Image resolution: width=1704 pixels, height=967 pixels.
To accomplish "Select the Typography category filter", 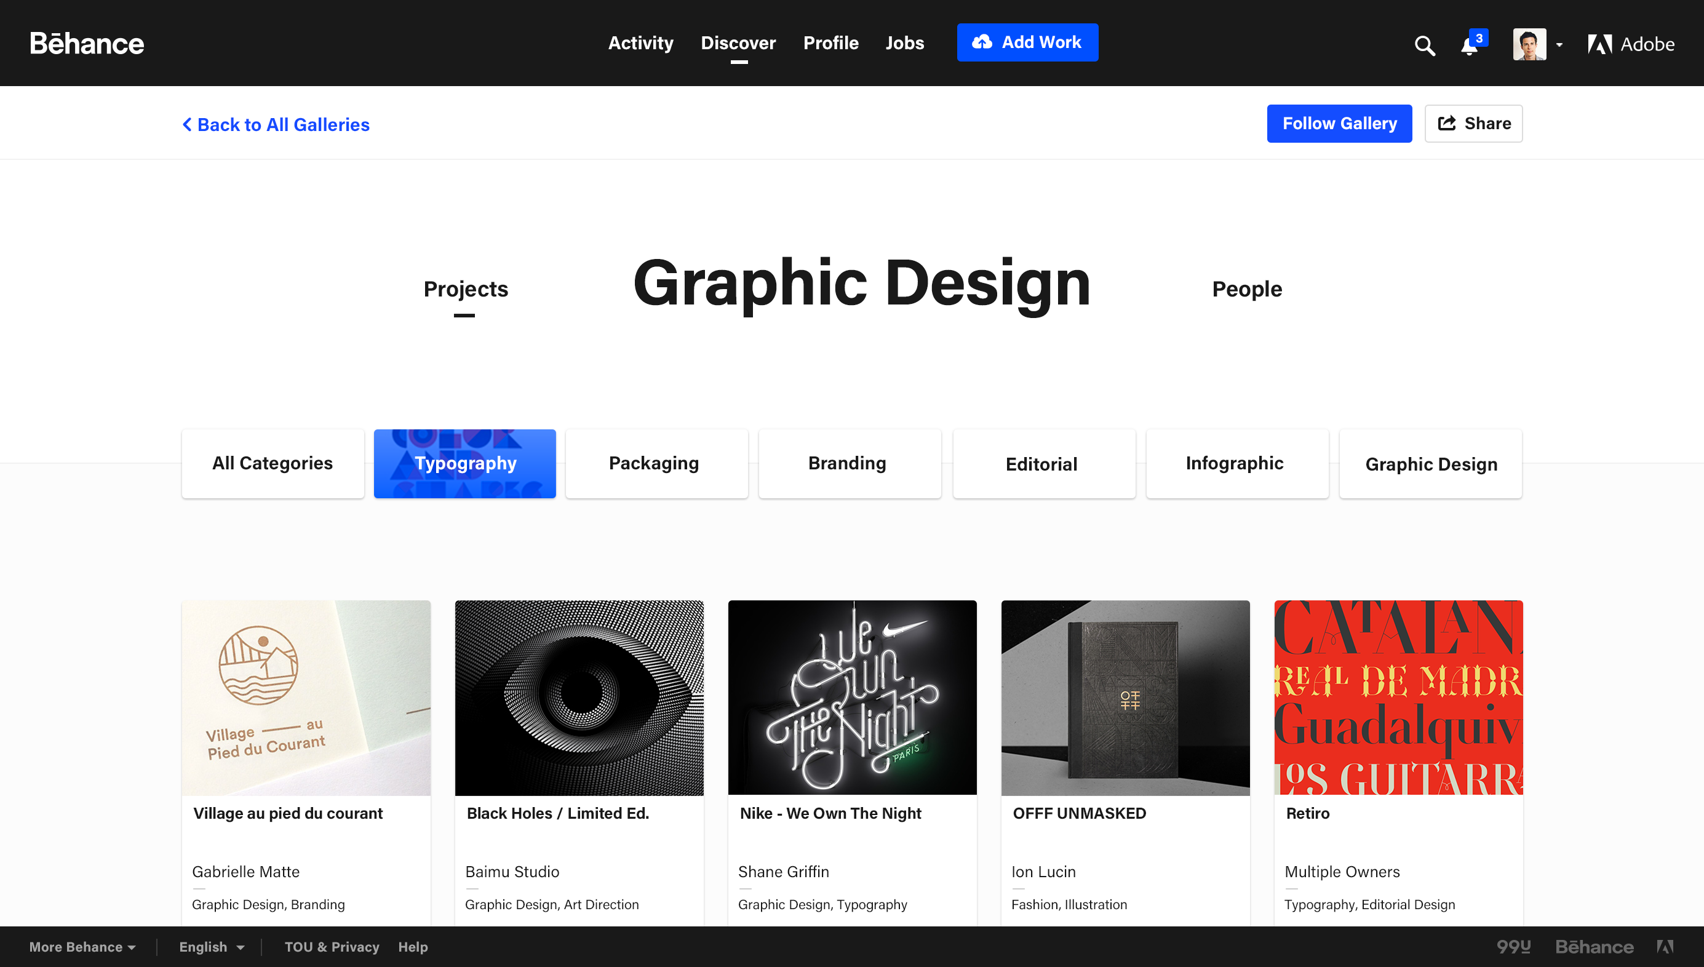I will pos(465,463).
